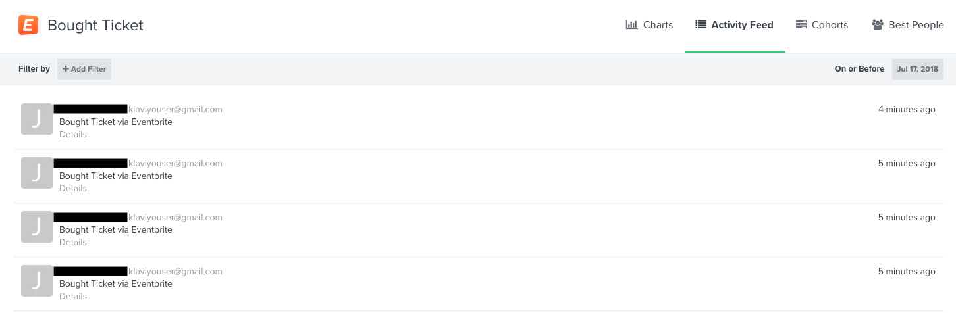
Task: Click the orange Eventbrite logo icon
Action: click(x=28, y=25)
